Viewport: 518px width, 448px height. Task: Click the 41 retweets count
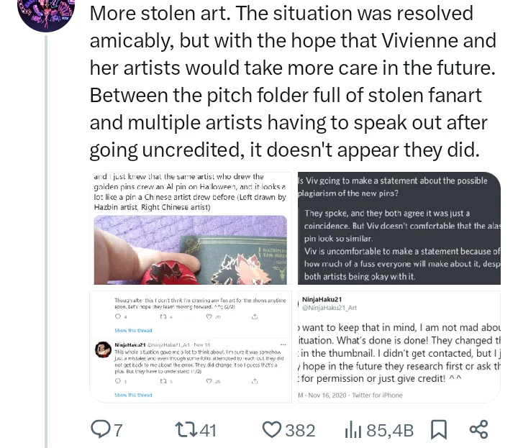pyautogui.click(x=207, y=430)
